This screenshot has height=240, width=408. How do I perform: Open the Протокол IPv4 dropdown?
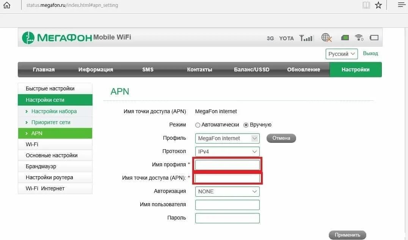[x=228, y=152]
